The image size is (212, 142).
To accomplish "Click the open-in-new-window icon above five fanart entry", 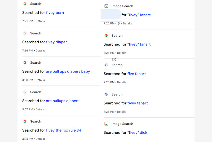I will click(114, 59).
